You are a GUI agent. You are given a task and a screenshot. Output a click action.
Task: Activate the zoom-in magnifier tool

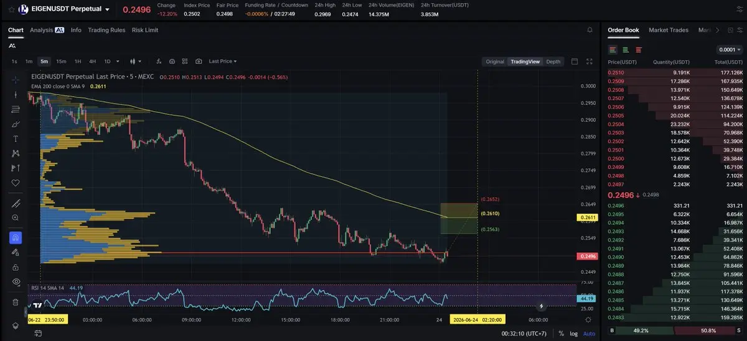(16, 218)
